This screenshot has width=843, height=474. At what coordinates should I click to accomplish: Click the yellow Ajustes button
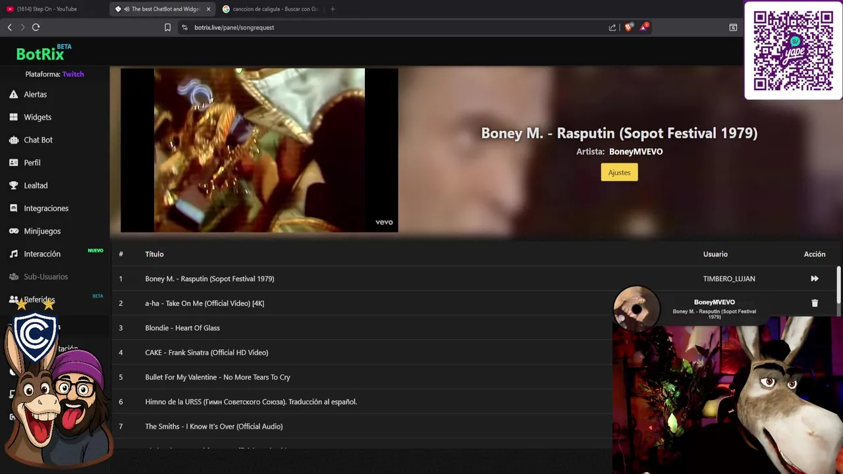click(619, 172)
